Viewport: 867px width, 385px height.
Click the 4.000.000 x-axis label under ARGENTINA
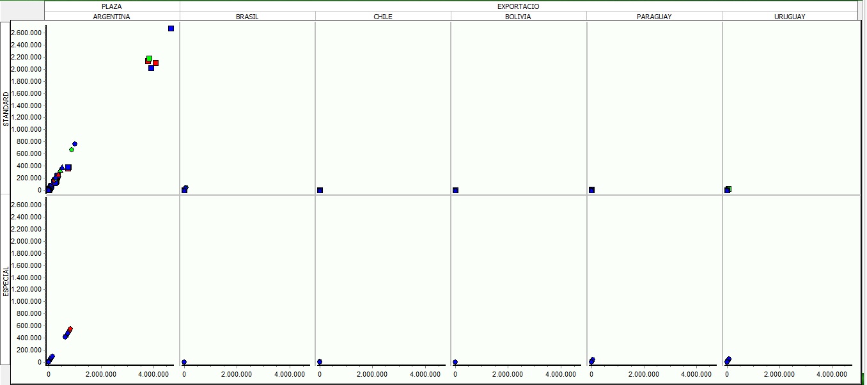click(x=154, y=374)
